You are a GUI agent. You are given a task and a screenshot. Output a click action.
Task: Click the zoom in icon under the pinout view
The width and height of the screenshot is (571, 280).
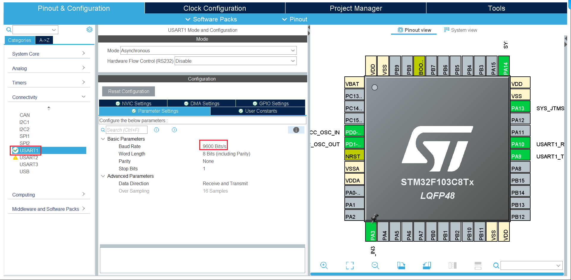pyautogui.click(x=324, y=265)
